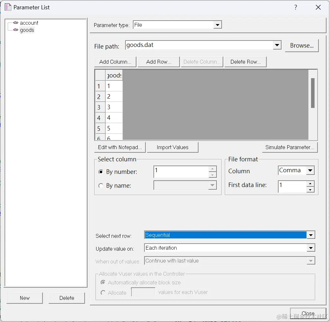Click Edit with Notepad... button

pos(120,147)
